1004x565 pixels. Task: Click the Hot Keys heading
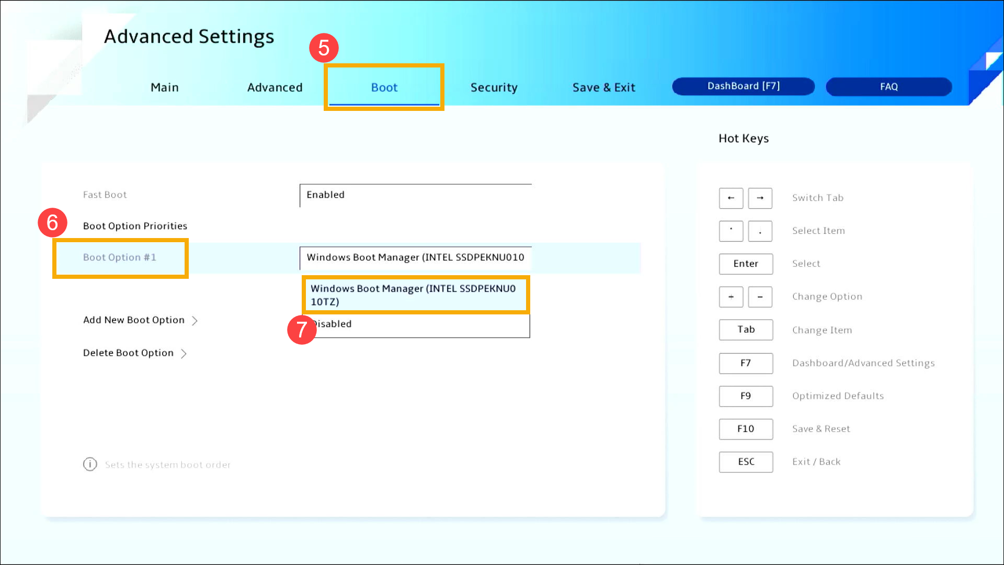click(x=743, y=139)
